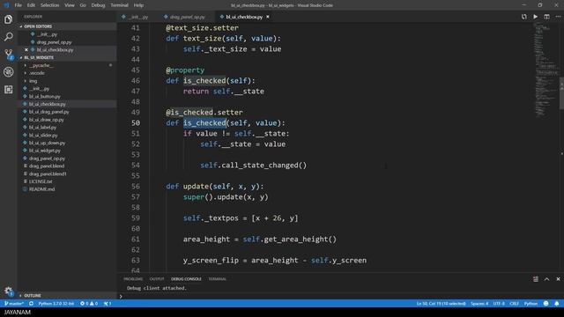Image resolution: width=564 pixels, height=317 pixels.
Task: Click the tools status icon beside warnings
Action: tap(108, 303)
